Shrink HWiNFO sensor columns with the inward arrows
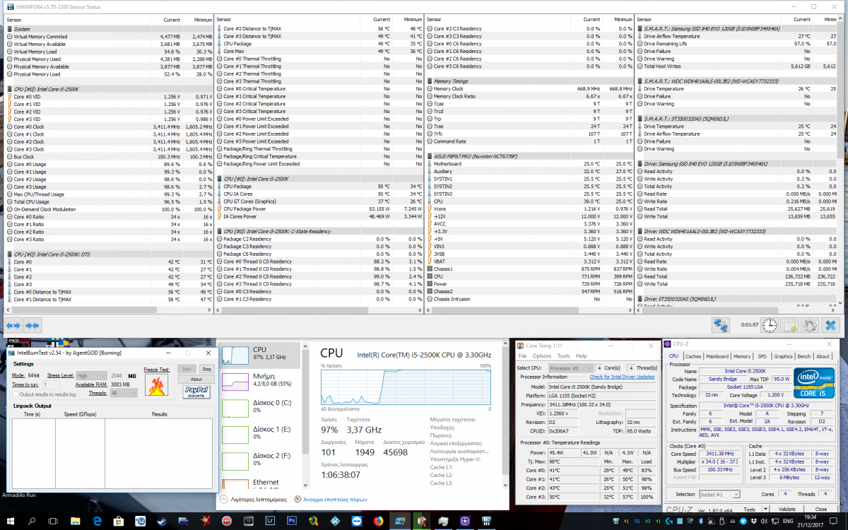 32,325
